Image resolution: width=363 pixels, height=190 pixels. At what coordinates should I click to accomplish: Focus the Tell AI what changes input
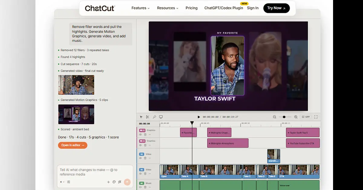[95, 172]
